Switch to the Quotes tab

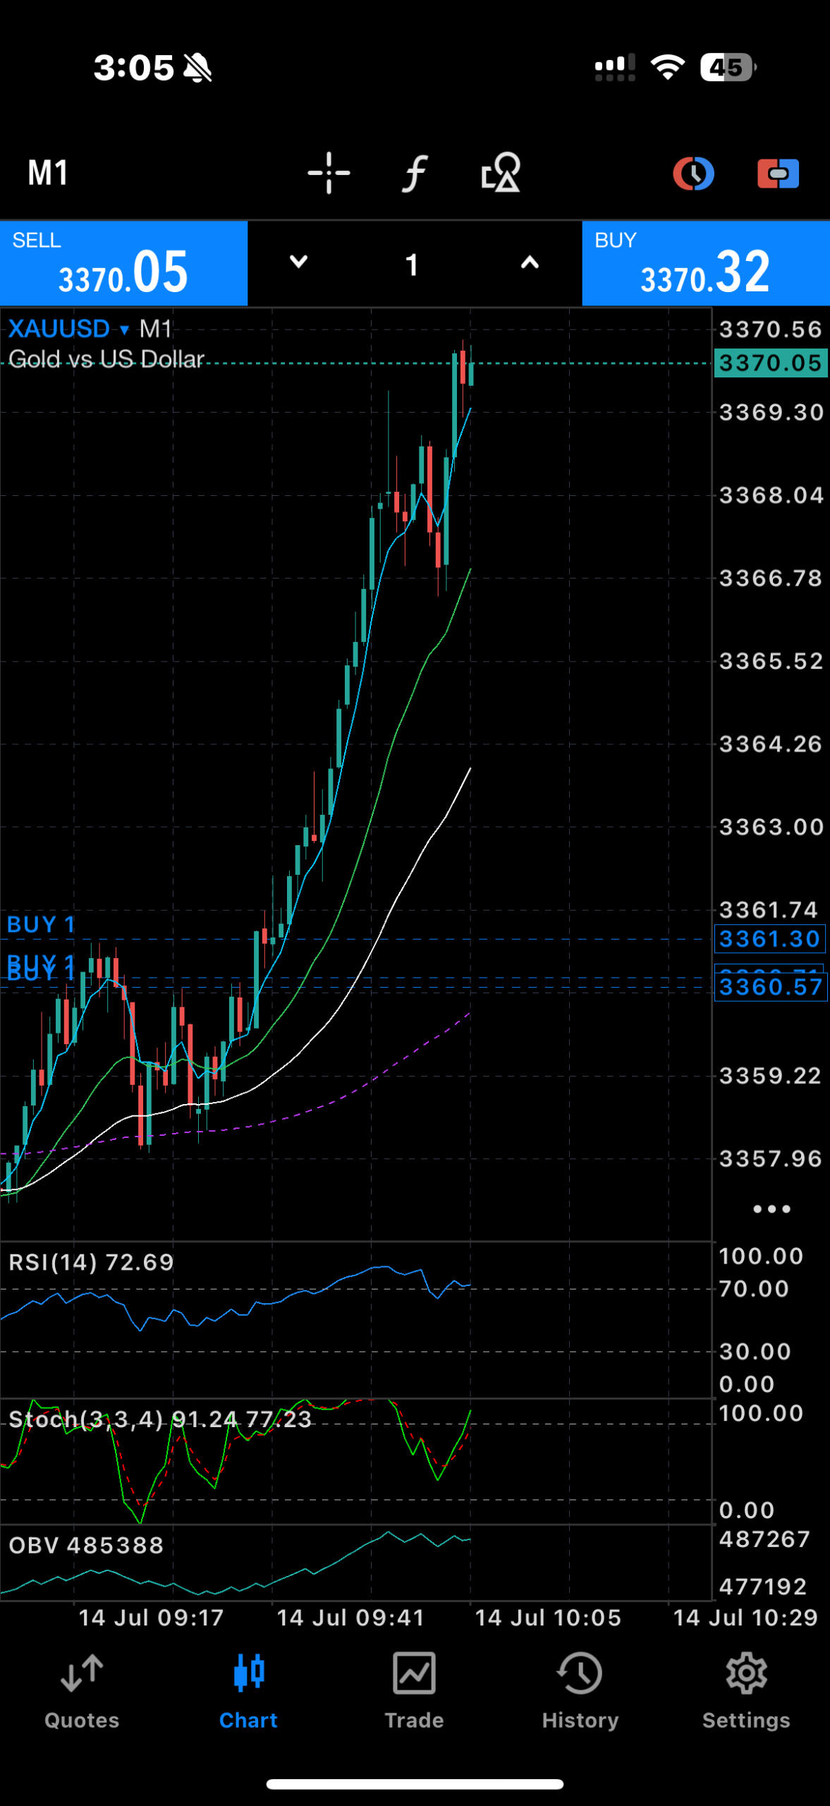82,1690
